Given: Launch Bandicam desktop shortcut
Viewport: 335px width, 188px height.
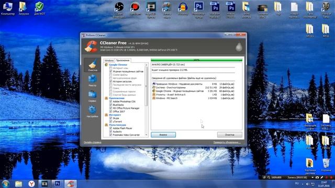Looking at the screenshot, I should (x=135, y=8).
